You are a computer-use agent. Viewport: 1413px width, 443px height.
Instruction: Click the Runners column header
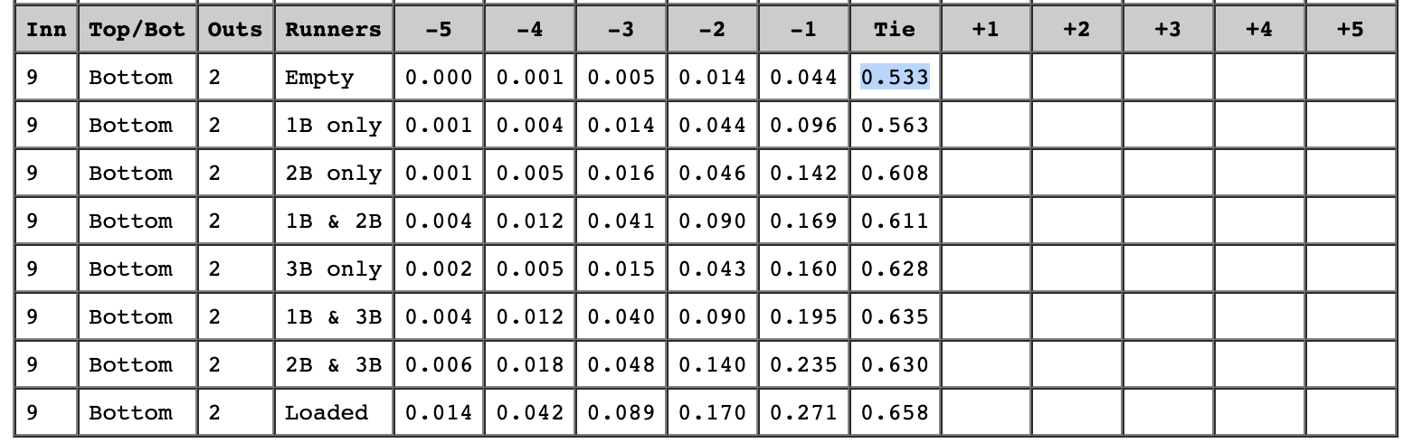333,30
